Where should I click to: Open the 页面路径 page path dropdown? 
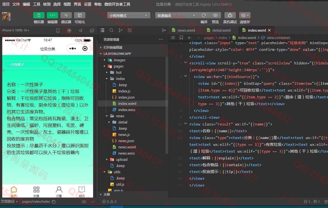pos(9,201)
